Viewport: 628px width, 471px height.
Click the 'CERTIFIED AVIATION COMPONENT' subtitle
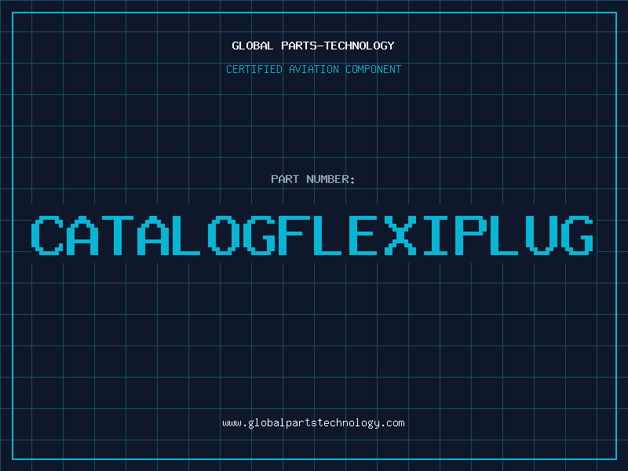[x=313, y=69]
